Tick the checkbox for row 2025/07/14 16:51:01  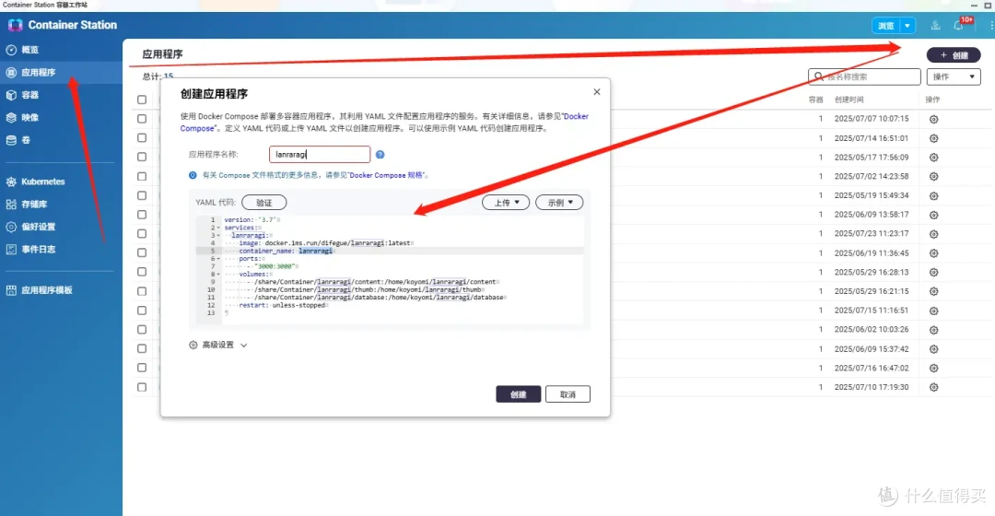142,137
